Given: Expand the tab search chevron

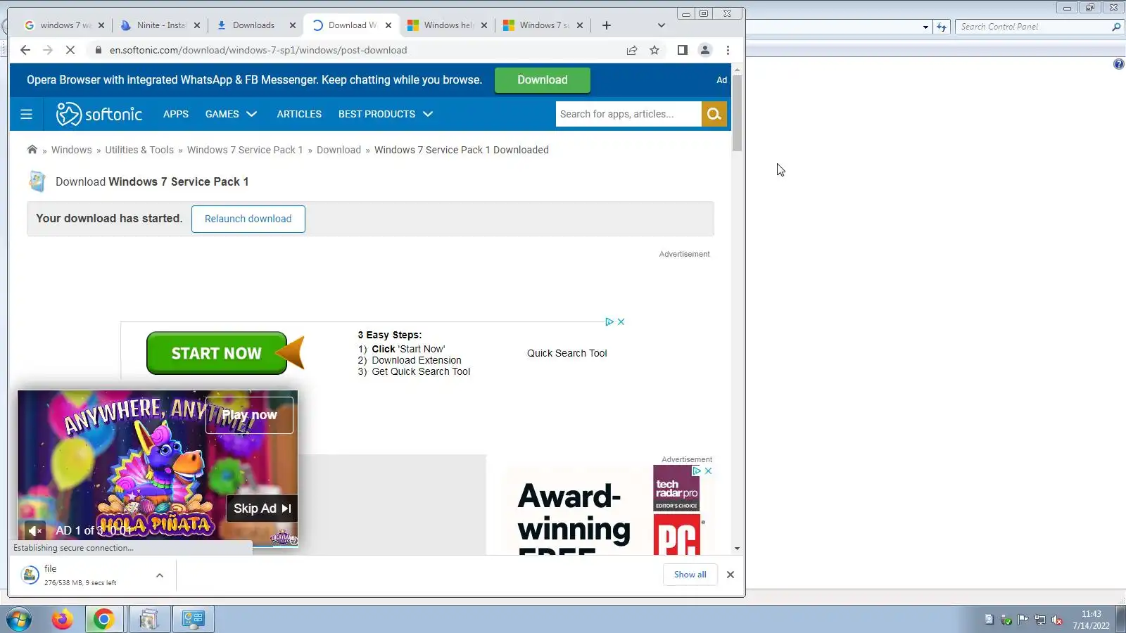Looking at the screenshot, I should click(661, 25).
